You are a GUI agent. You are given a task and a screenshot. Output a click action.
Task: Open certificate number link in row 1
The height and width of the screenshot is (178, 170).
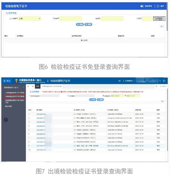click(x=41, y=114)
